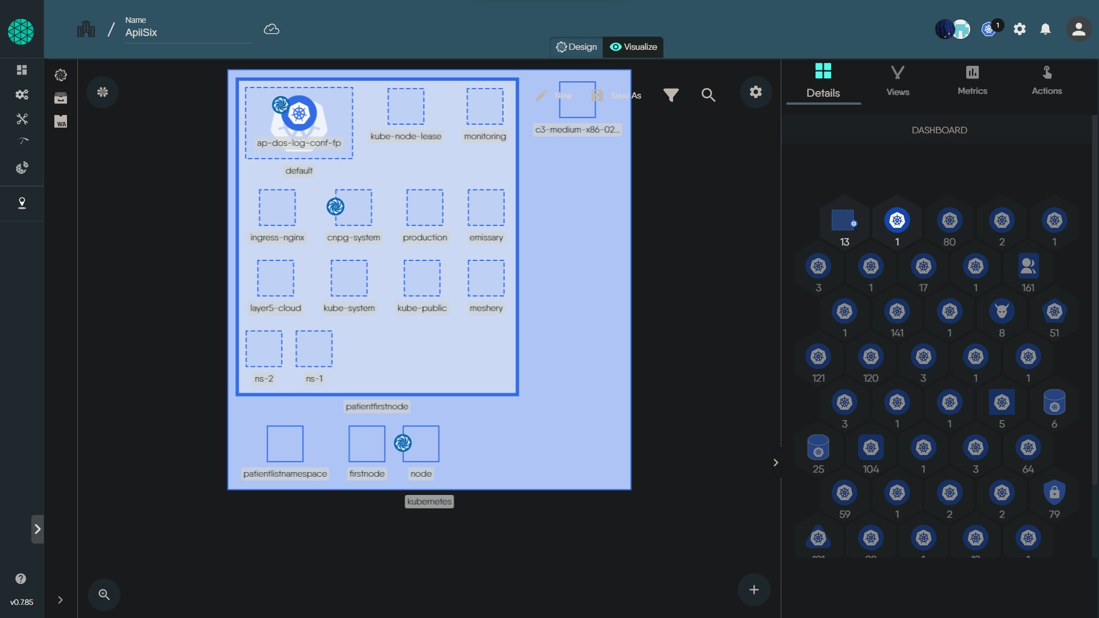Select the Metrics tab

pyautogui.click(x=972, y=81)
